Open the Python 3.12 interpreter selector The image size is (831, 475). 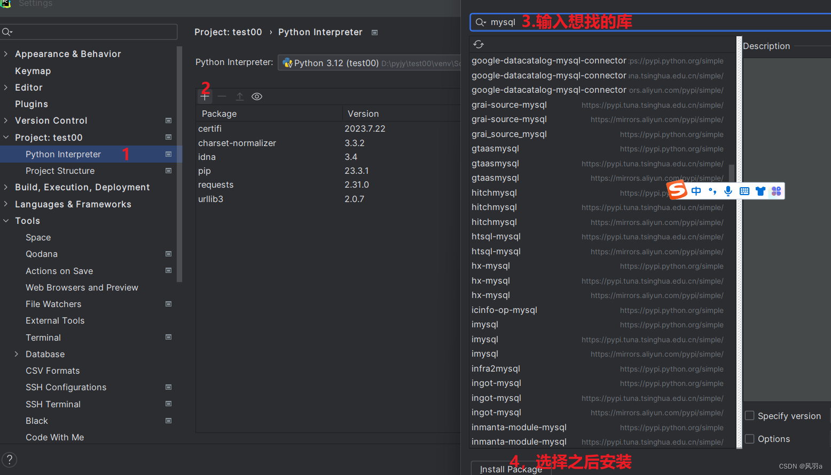[347, 62]
